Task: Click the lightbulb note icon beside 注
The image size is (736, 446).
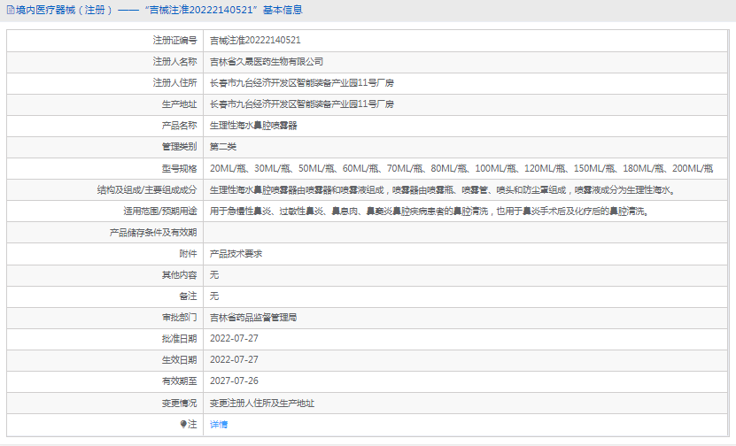Action: pos(183,424)
